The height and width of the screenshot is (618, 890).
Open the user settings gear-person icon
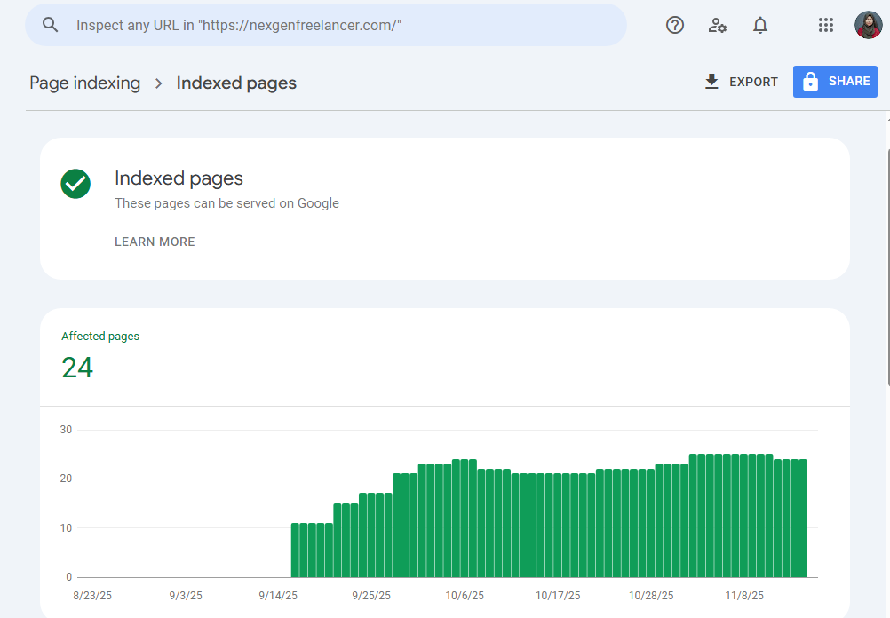(718, 25)
